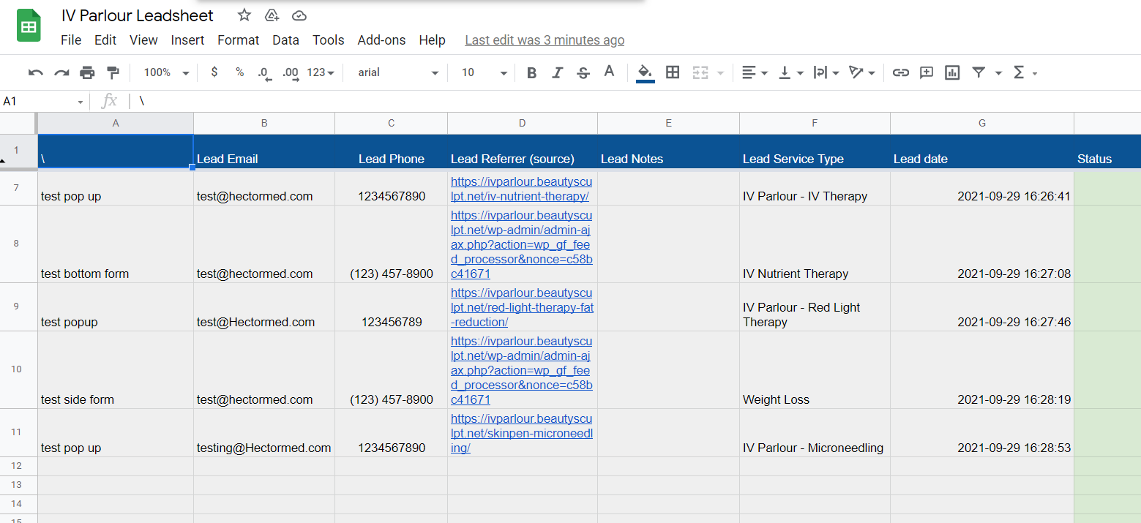Select the paint format roller icon

point(113,72)
